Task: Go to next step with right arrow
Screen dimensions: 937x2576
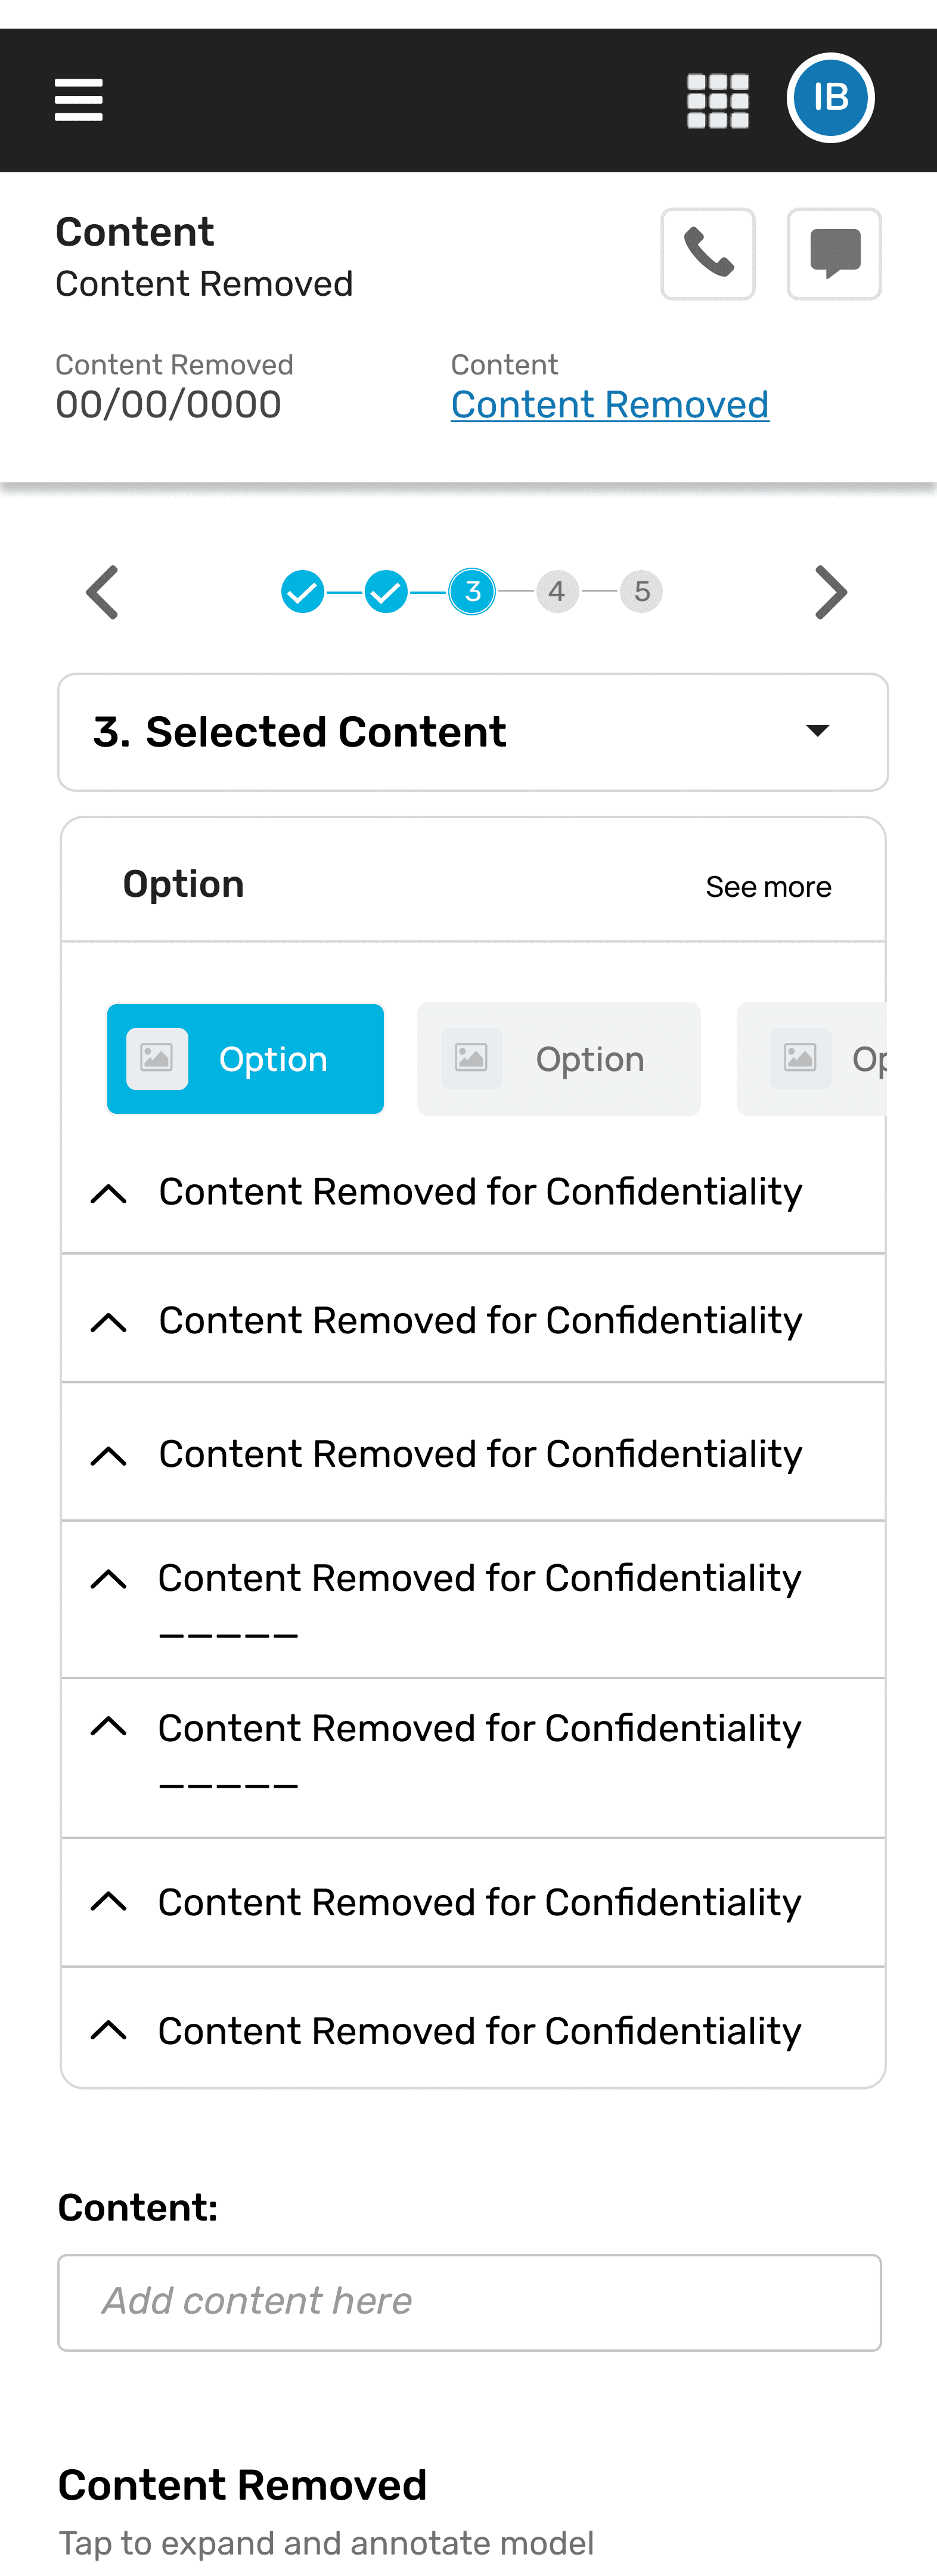Action: pyautogui.click(x=830, y=592)
